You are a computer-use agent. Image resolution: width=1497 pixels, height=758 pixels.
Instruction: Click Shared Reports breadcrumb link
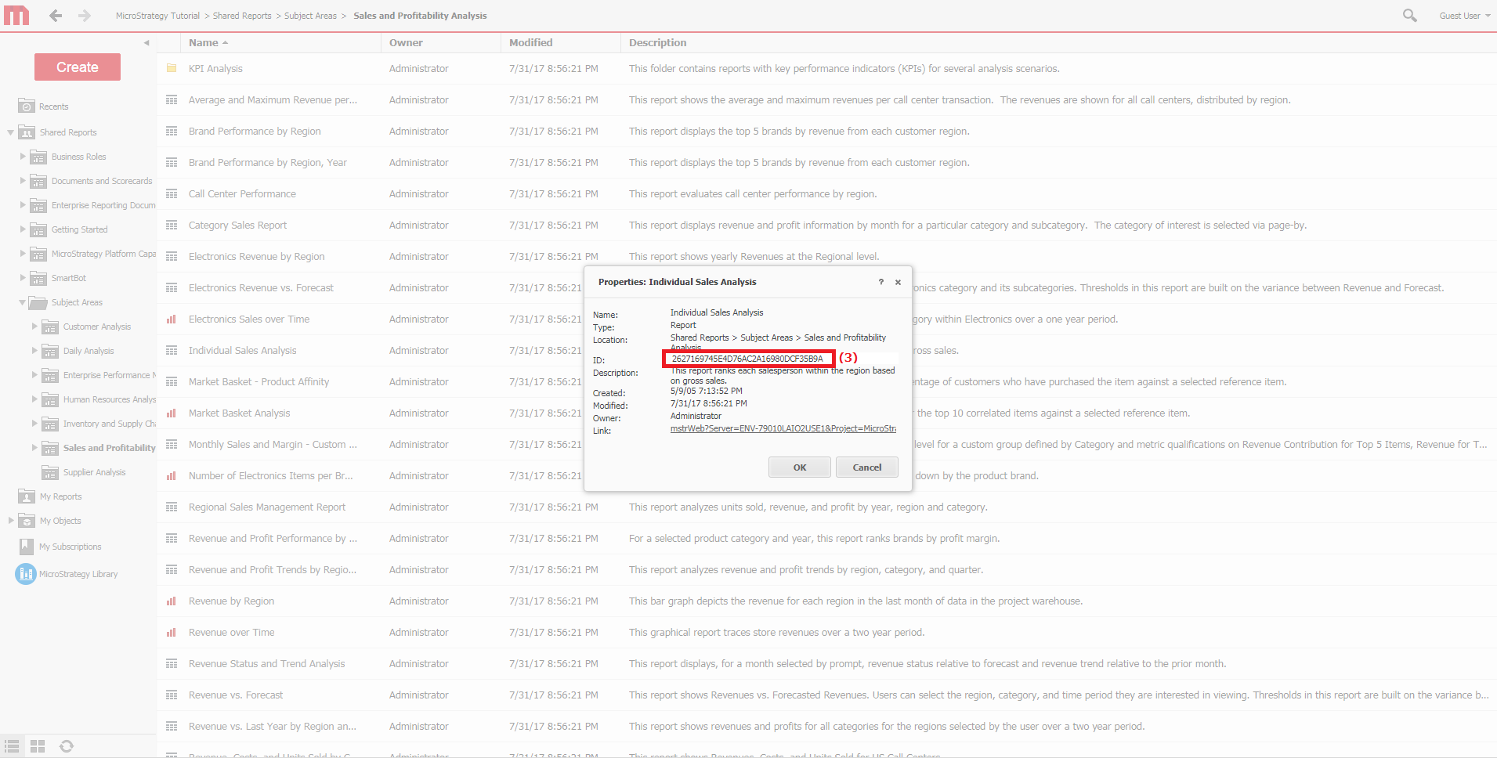pyautogui.click(x=242, y=16)
